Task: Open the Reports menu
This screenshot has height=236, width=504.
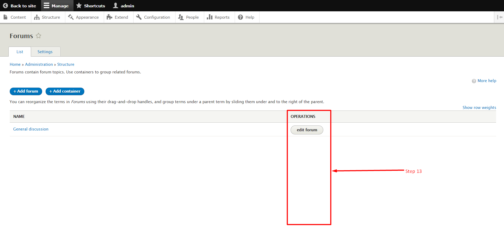Action: pyautogui.click(x=219, y=17)
